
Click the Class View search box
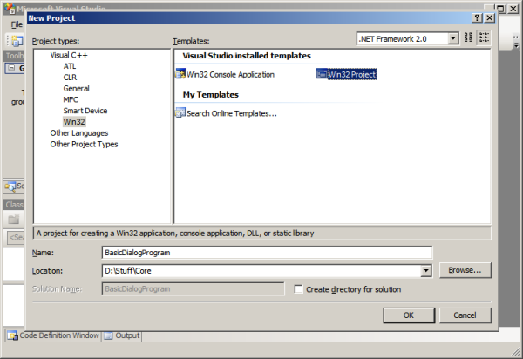[x=16, y=237]
